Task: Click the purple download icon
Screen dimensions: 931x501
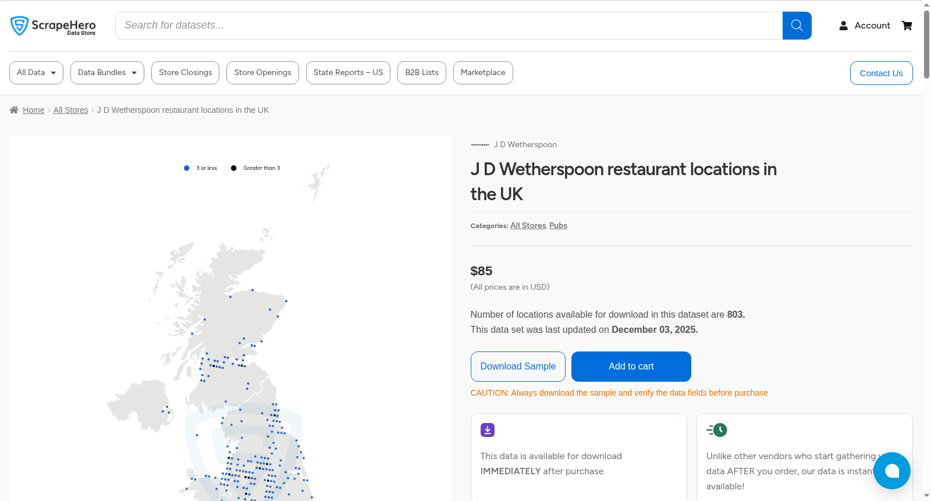Action: tap(488, 430)
